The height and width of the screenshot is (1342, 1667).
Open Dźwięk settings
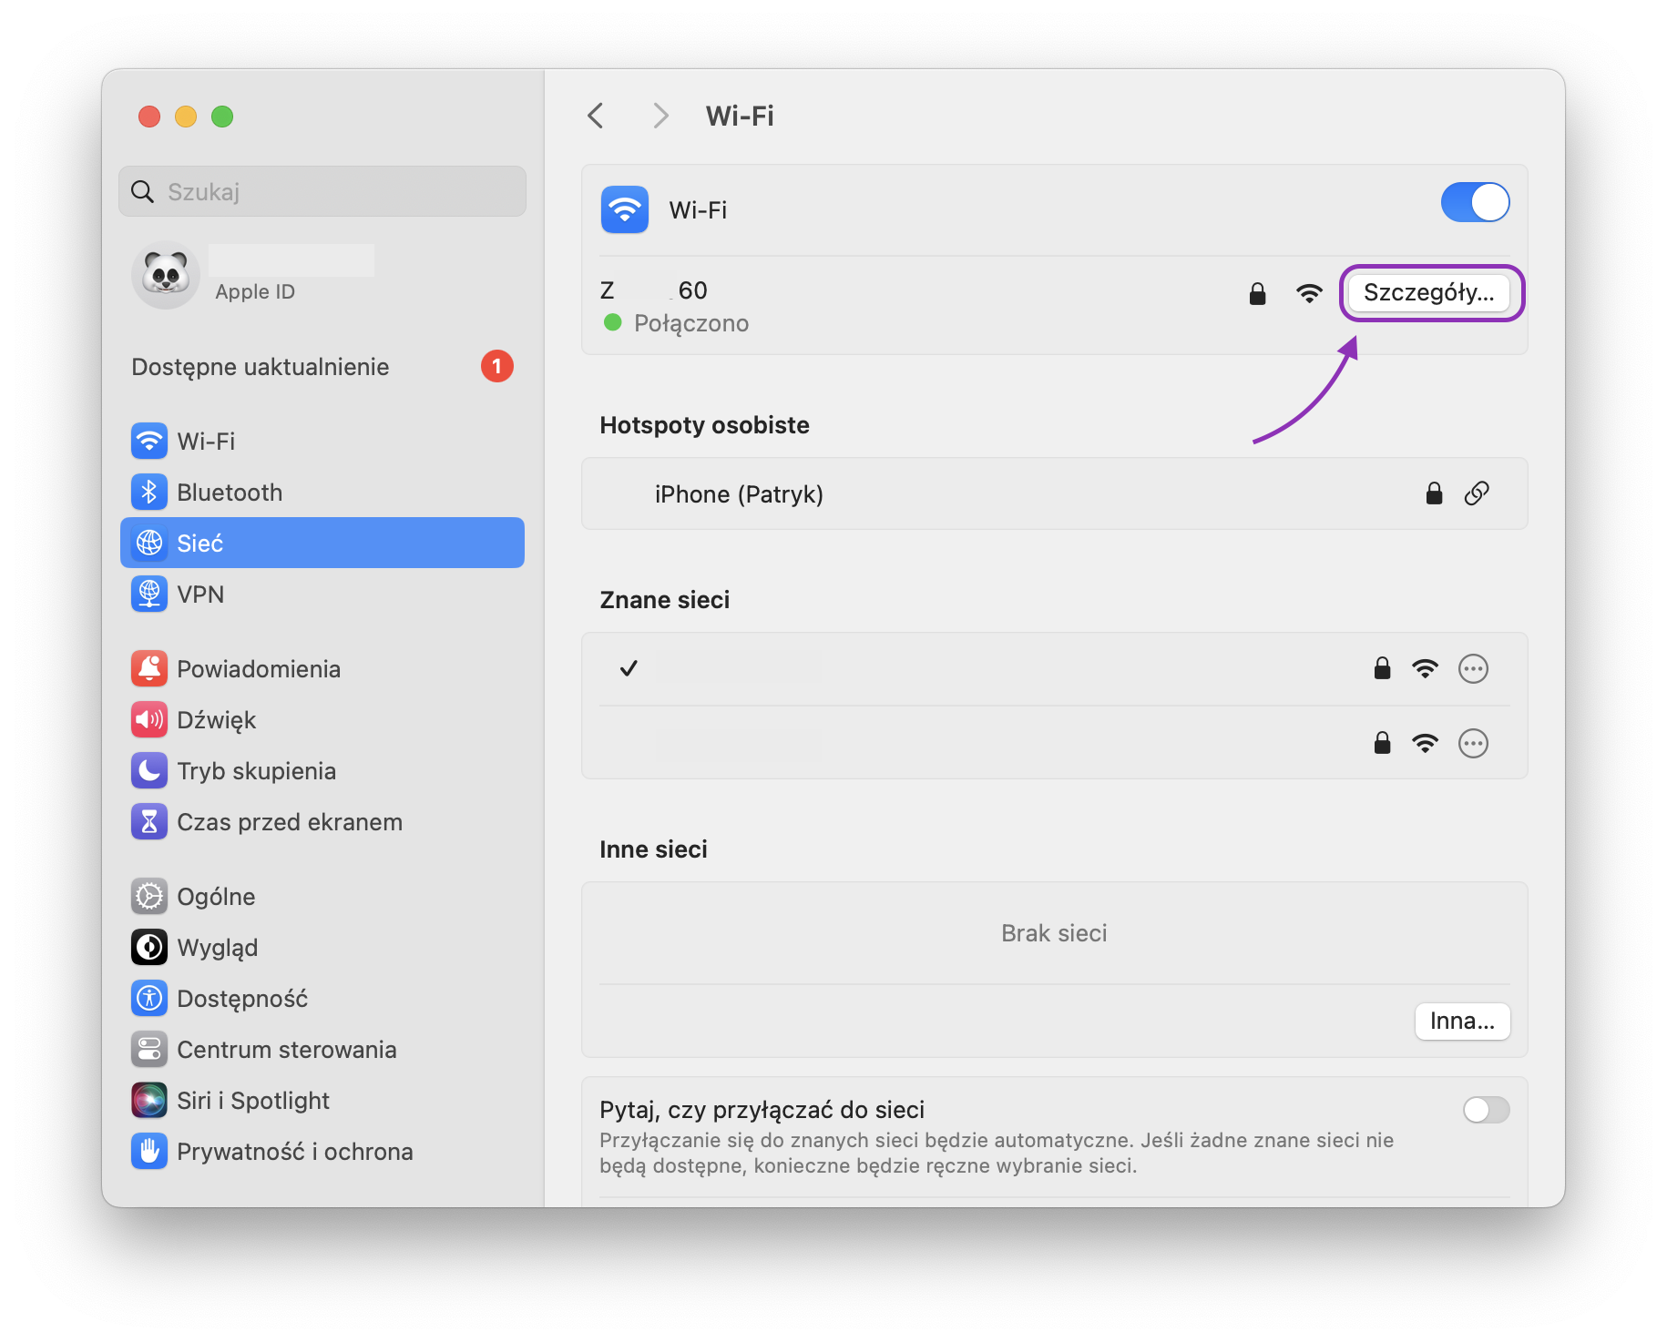(322, 719)
